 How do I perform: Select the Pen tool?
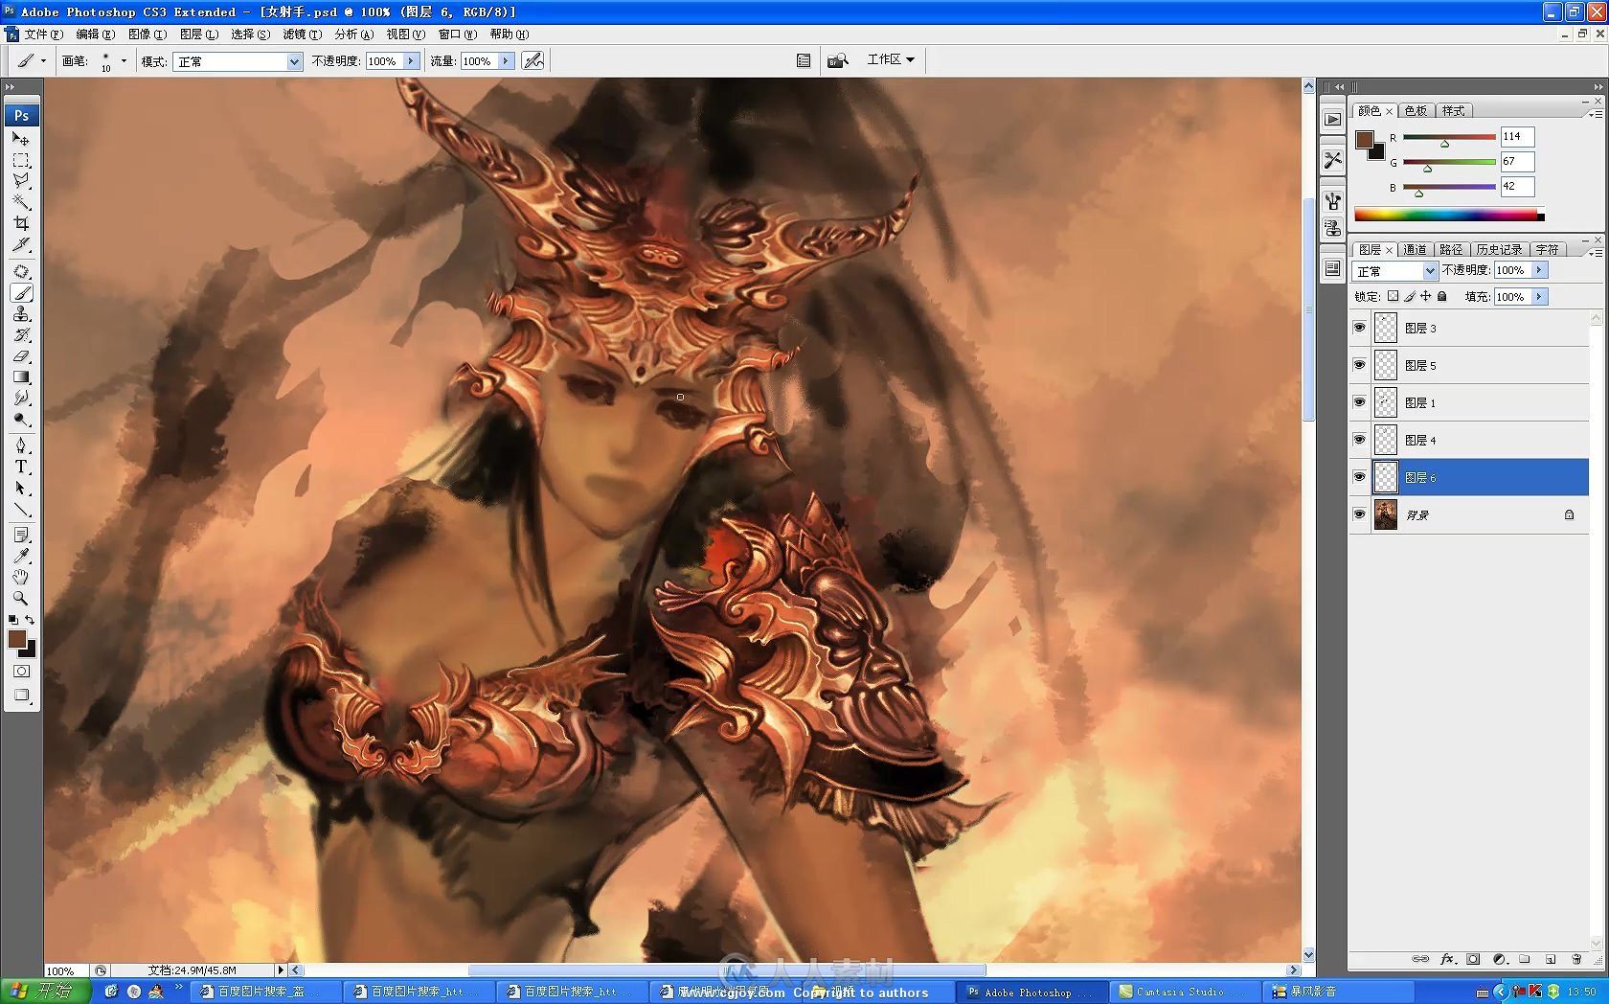[x=21, y=445]
